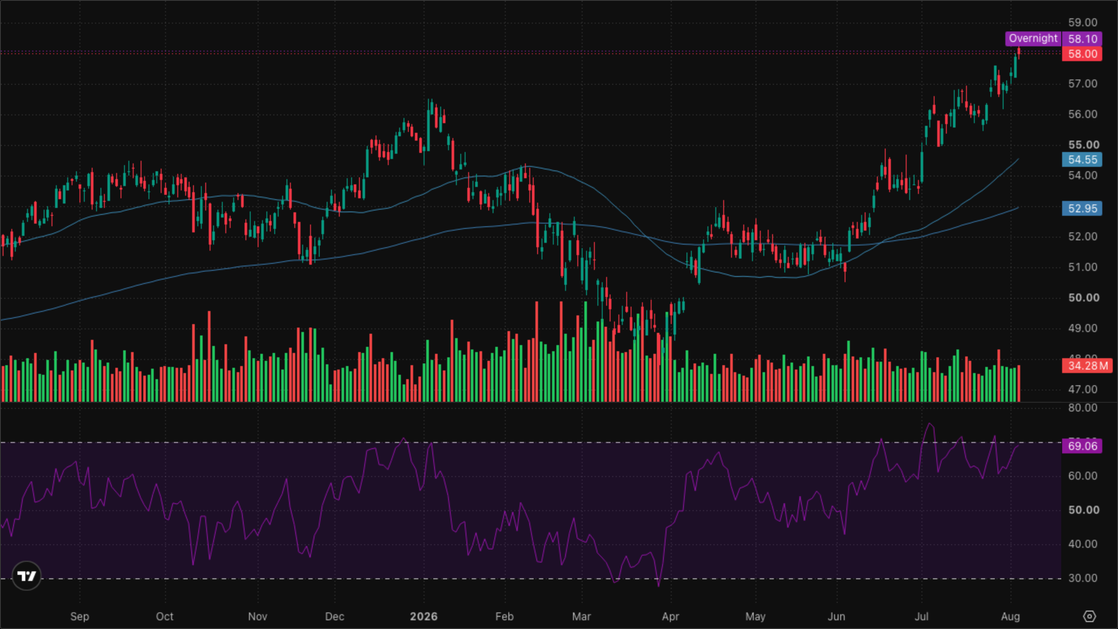Click the Apr label on time axis
The image size is (1118, 629).
(670, 617)
